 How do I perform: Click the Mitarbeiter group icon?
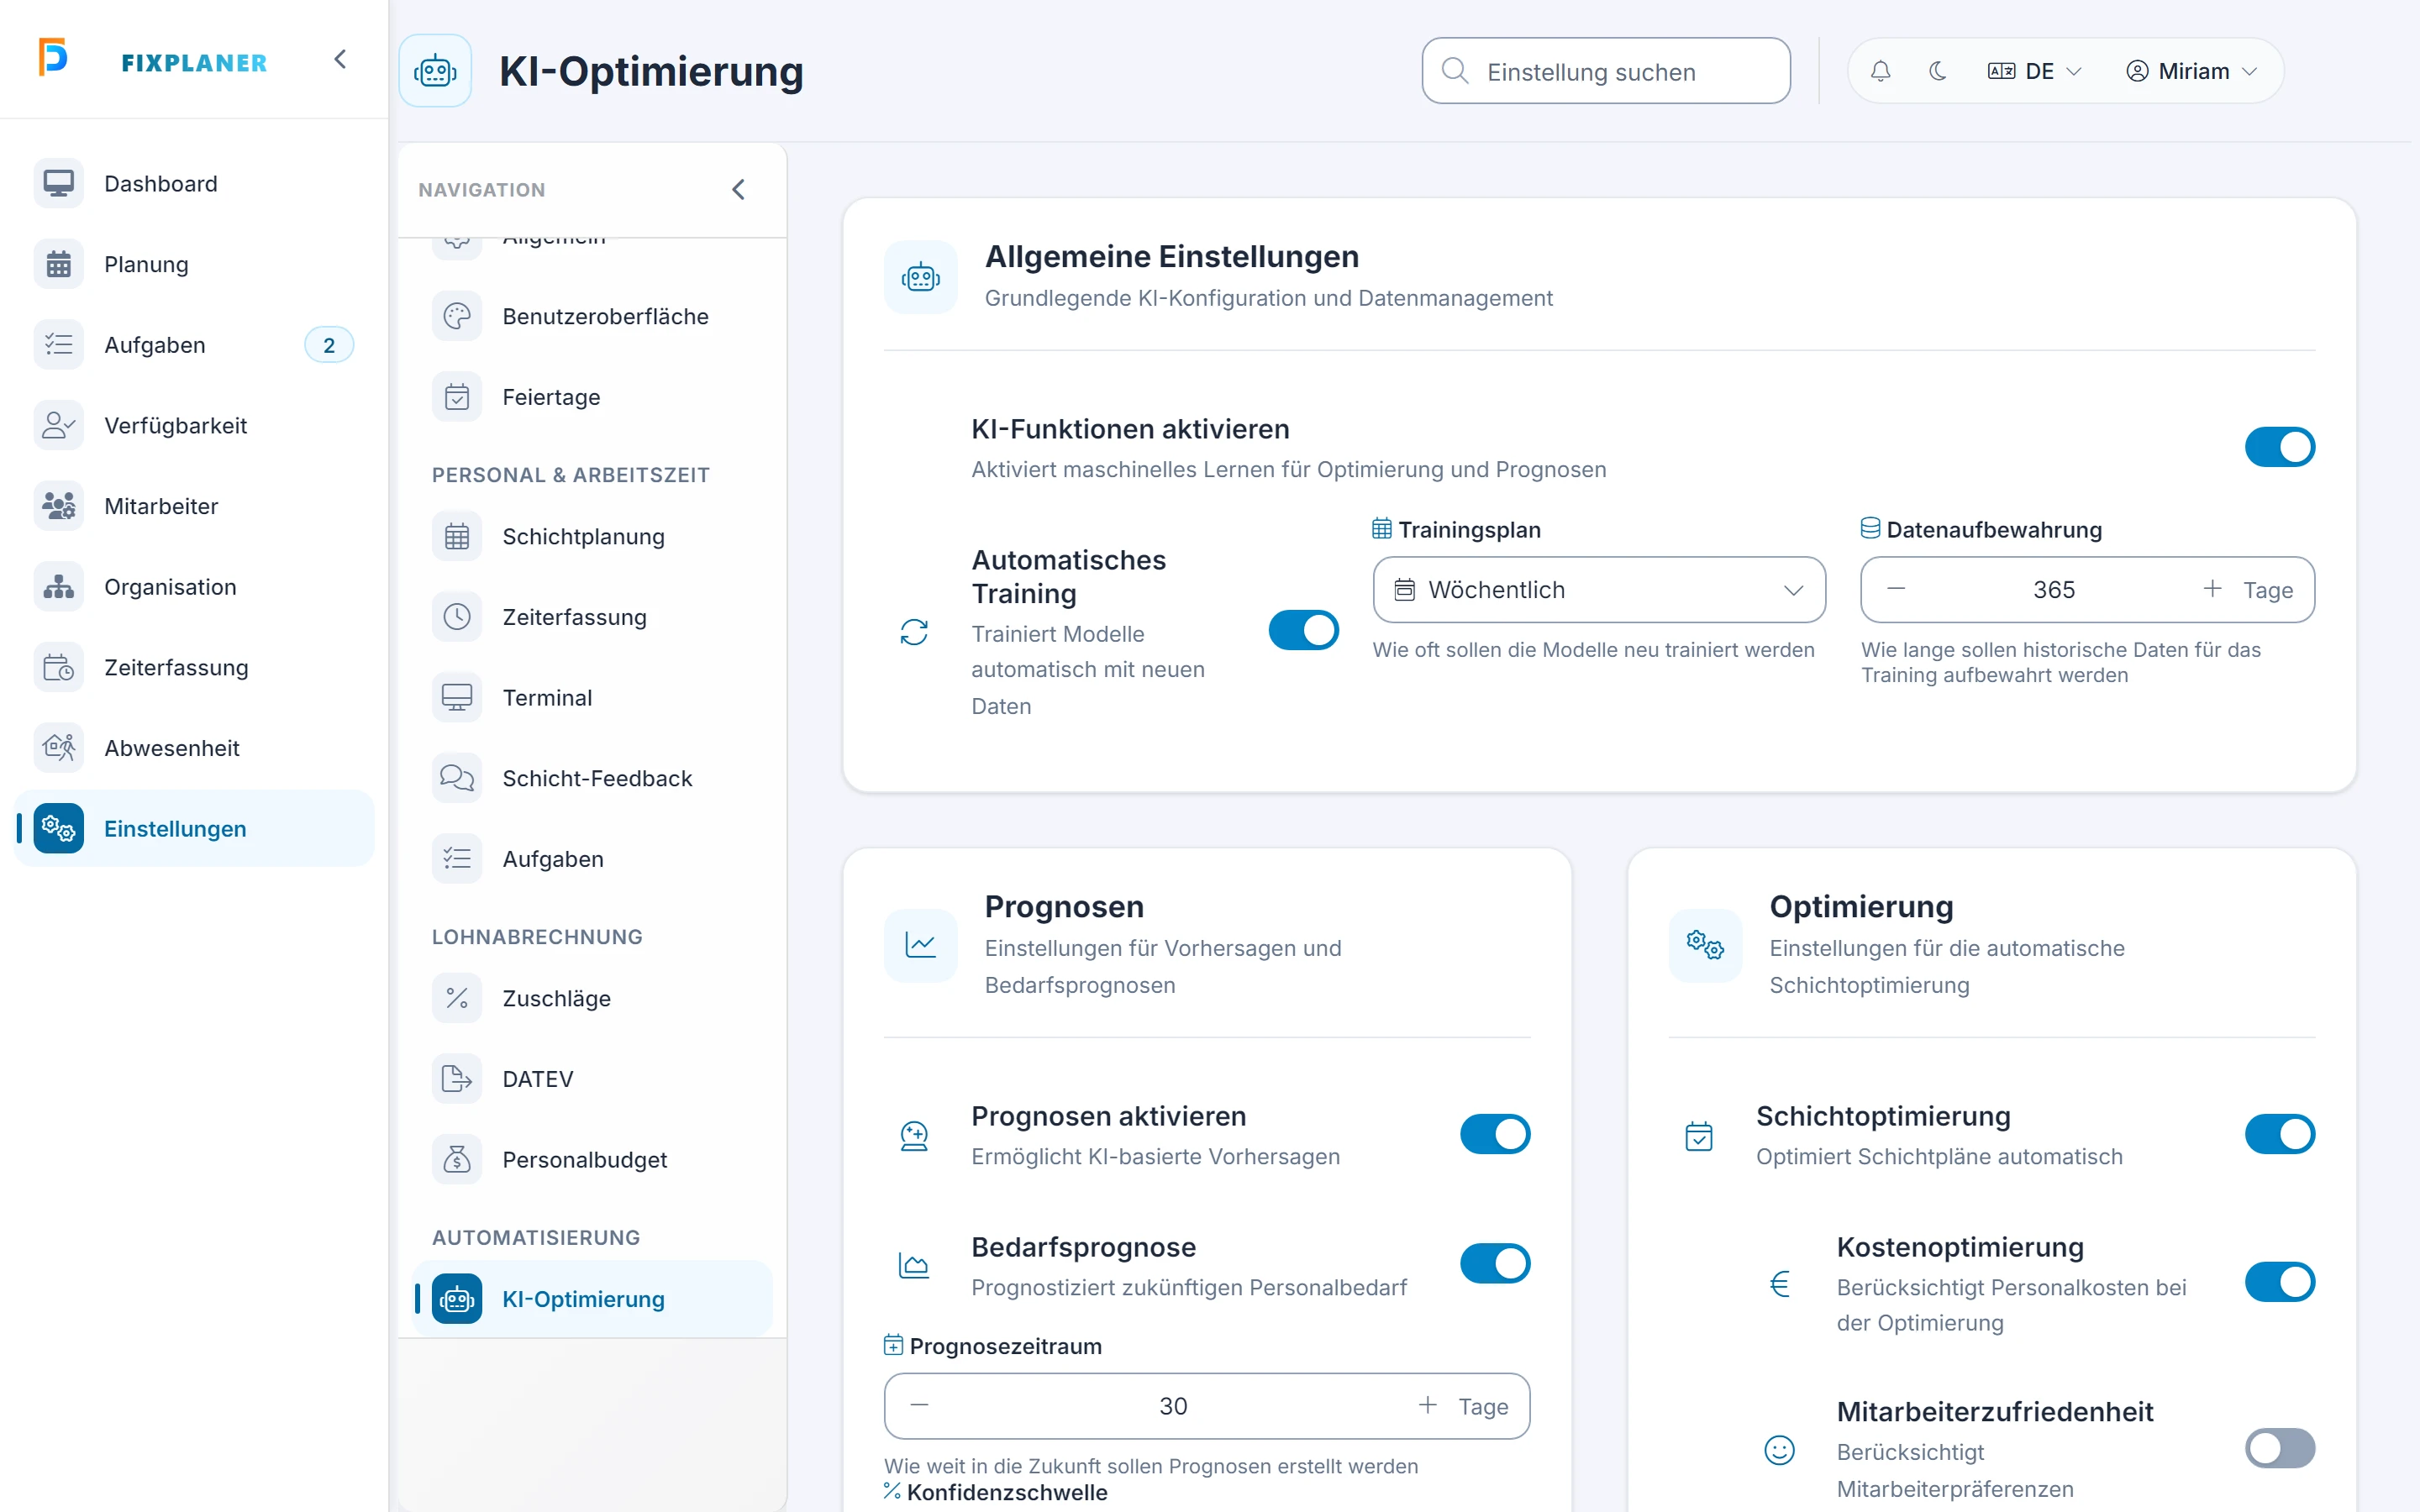click(58, 506)
